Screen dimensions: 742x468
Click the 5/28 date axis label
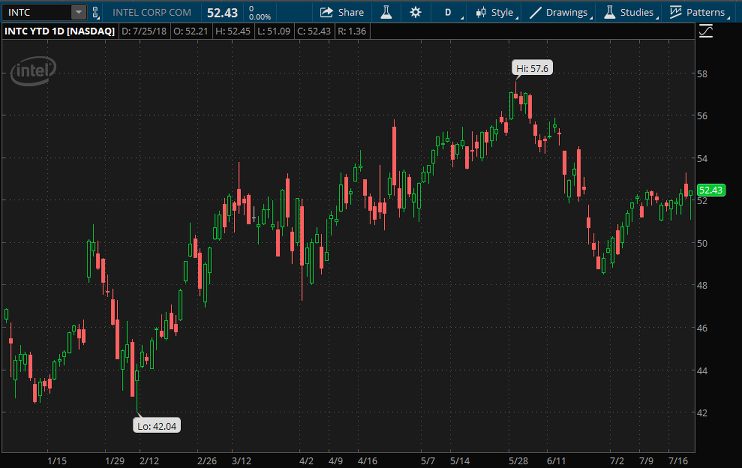click(x=518, y=461)
